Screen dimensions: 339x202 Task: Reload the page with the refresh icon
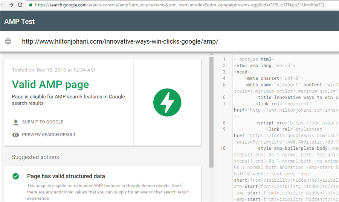coord(20,5)
